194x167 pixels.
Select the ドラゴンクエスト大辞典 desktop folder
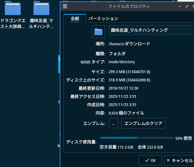[13, 9]
